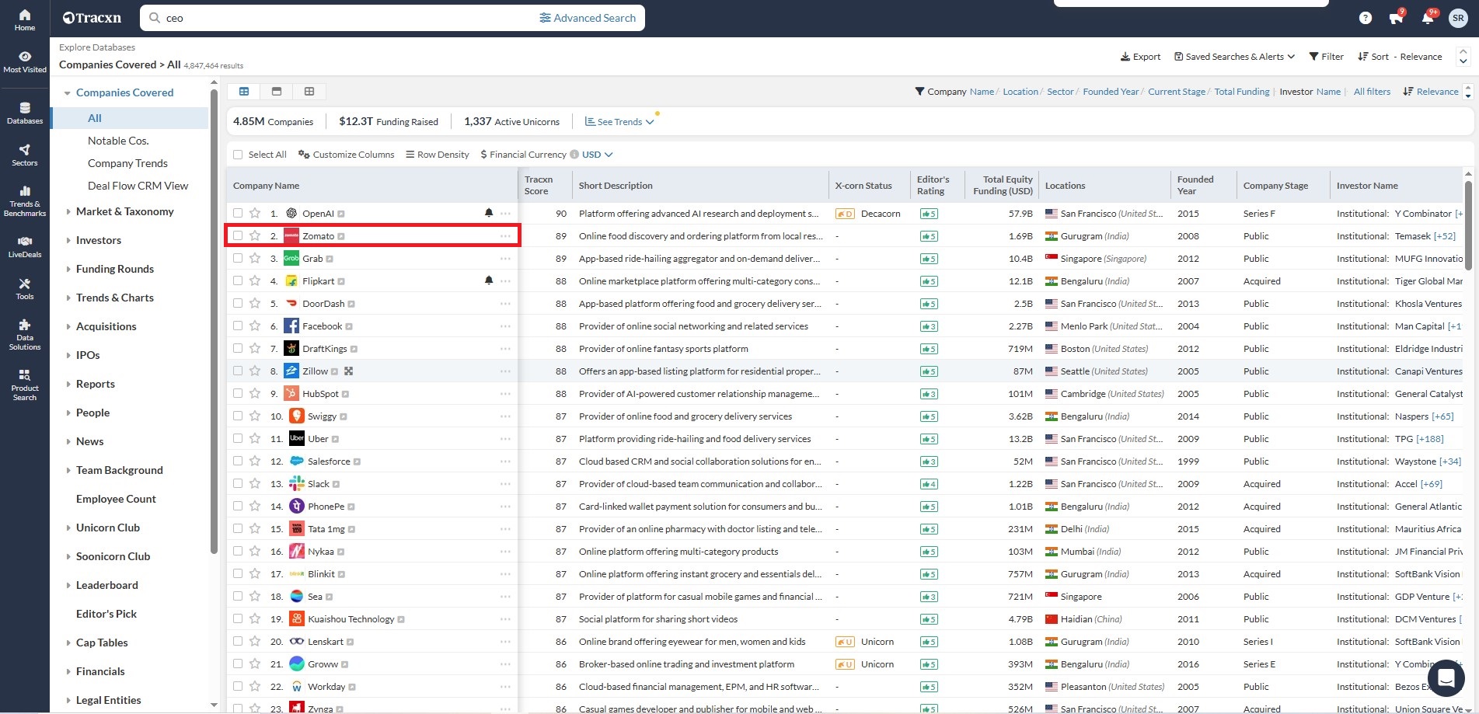Select the Flipkart row checkbox
The height and width of the screenshot is (714, 1479).
[x=239, y=281]
